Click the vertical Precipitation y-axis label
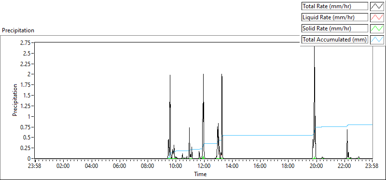 coord(15,100)
